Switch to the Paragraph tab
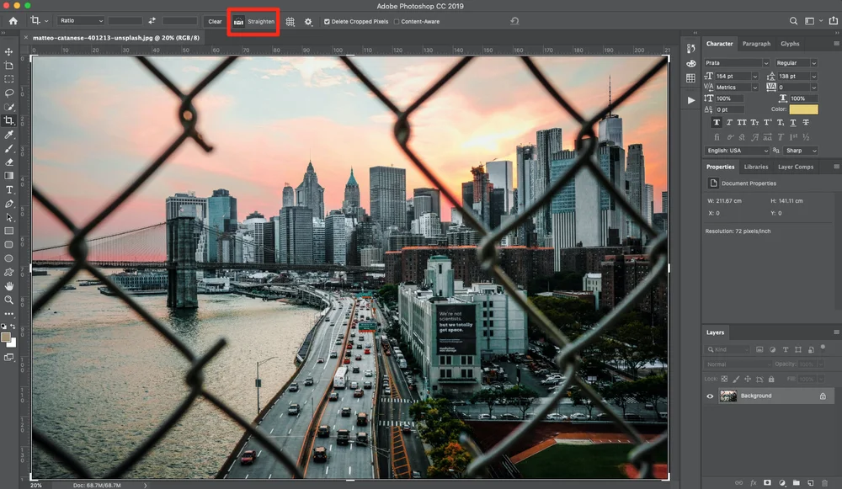Viewport: 842px width, 489px height. [x=756, y=44]
